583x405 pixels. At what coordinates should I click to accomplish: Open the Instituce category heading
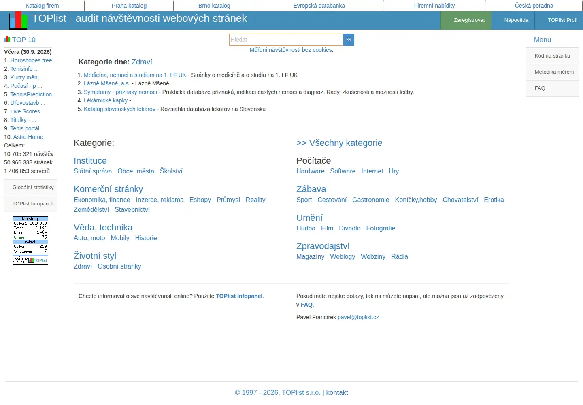pos(90,161)
